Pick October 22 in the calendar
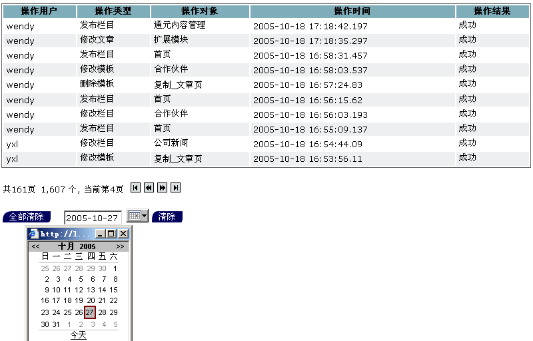533x341 pixels. 113,300
